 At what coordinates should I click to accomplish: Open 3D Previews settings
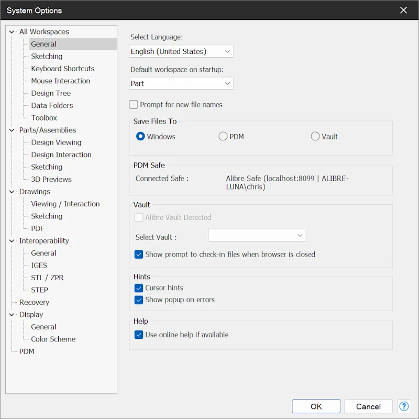tap(51, 179)
